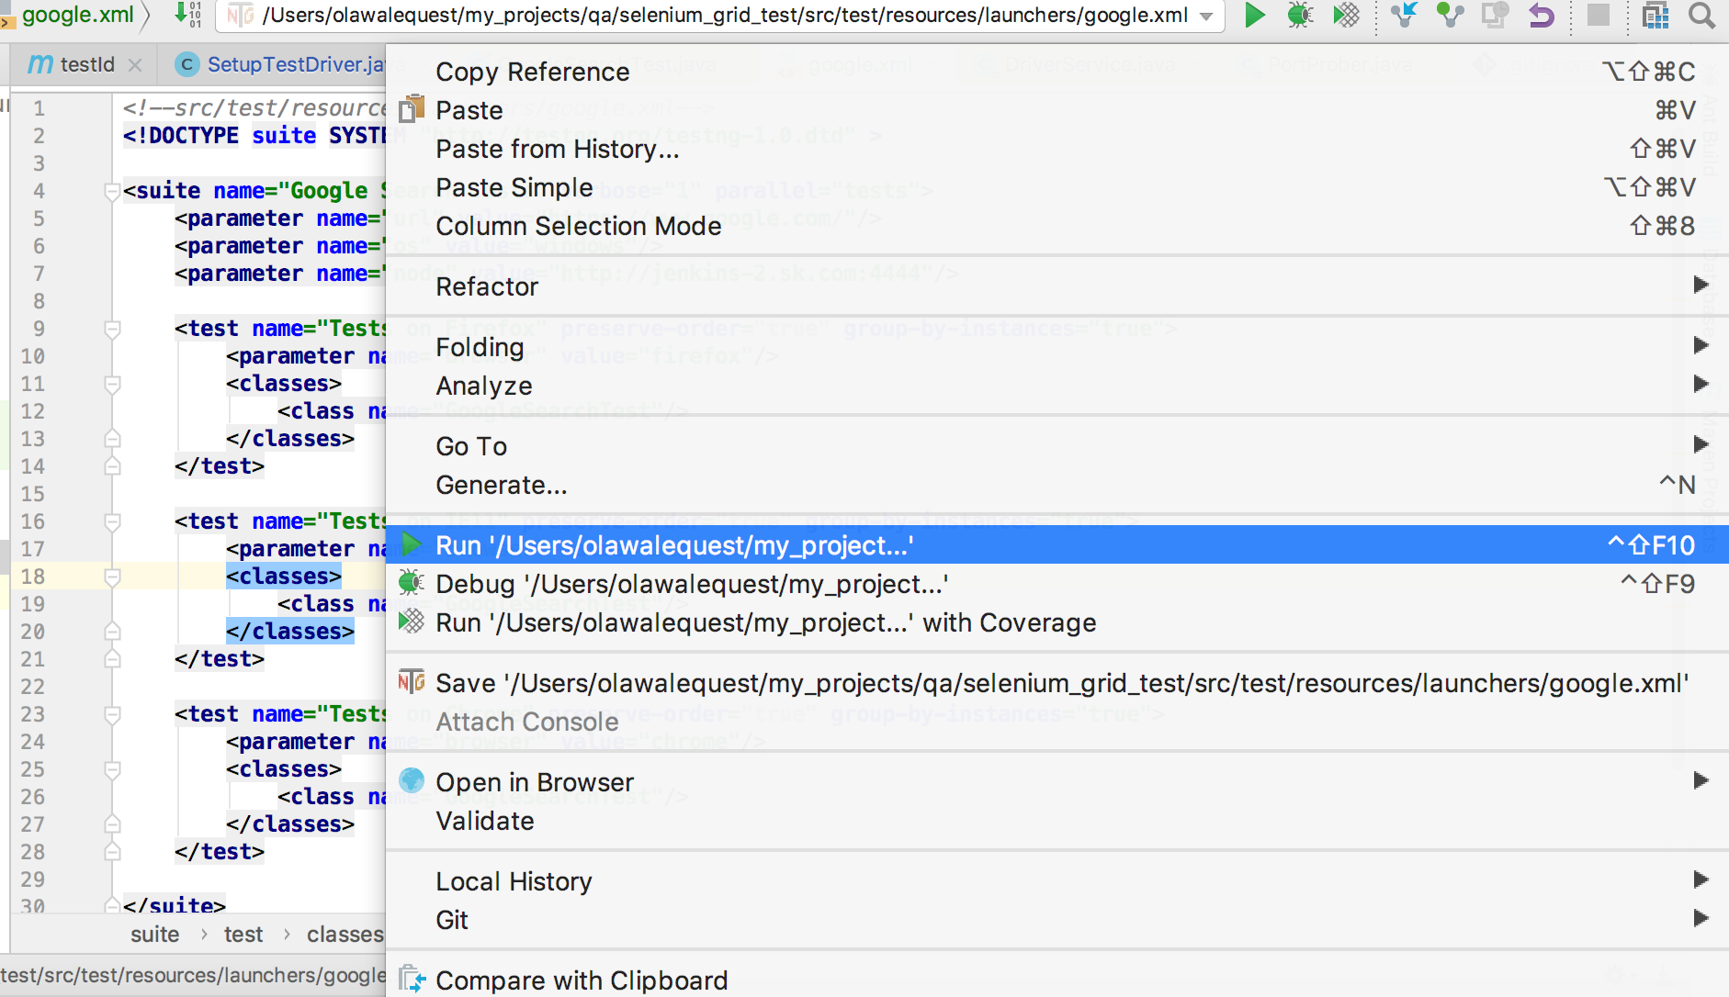Choose Paste from History menu item

[x=557, y=149]
